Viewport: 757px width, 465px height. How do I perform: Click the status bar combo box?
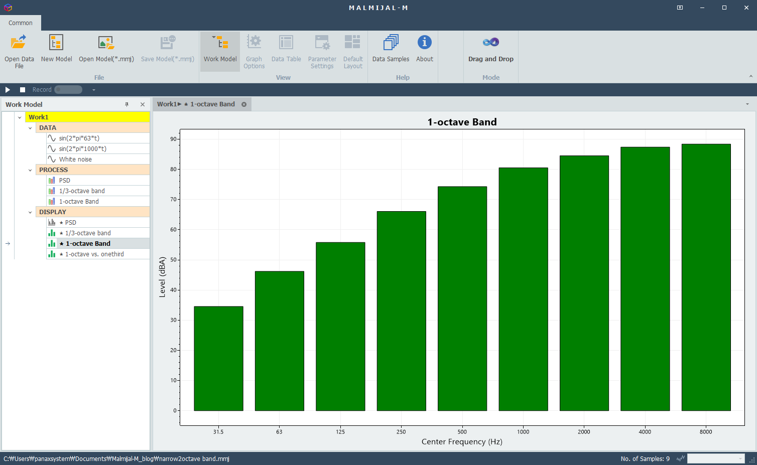pos(715,458)
